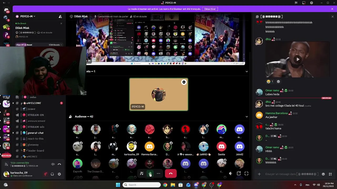Screen dimensions: 337x189
Task: Add reaction to dhia's video message
Action: click(278, 81)
